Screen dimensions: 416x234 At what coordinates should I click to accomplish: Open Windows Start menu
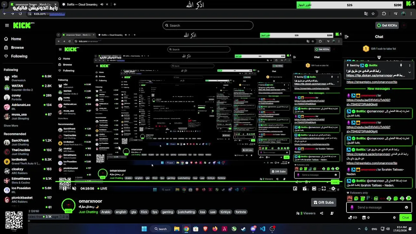144,229
